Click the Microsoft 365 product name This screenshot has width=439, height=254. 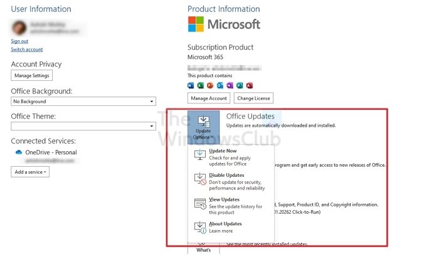[205, 57]
